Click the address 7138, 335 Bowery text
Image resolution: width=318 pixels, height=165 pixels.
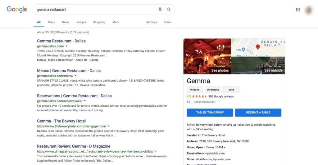pyautogui.click(x=224, y=141)
